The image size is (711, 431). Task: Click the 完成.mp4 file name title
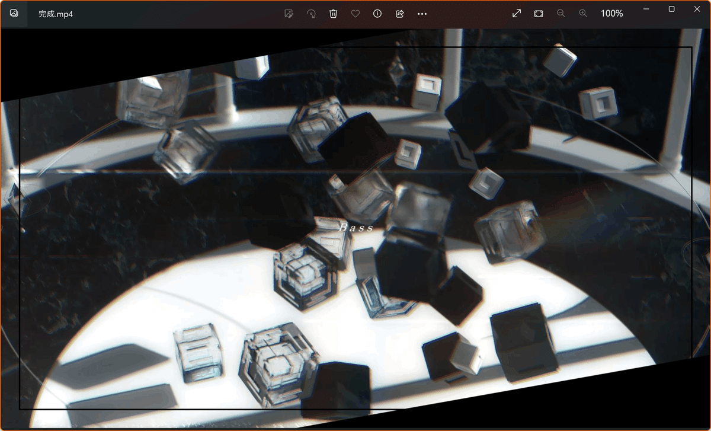(56, 13)
